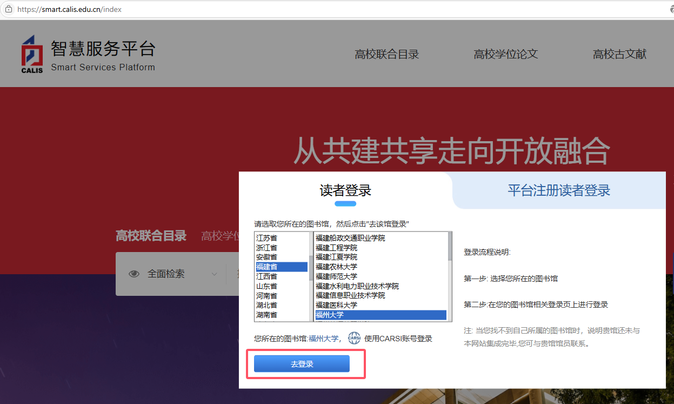
Task: Click the eye icon beside 全面检索
Action: (x=134, y=274)
